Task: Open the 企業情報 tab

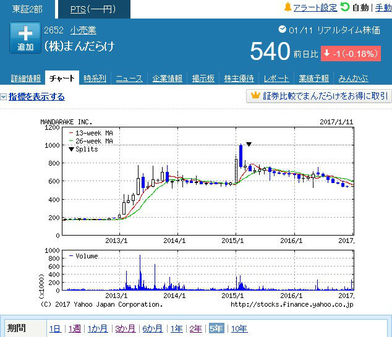Action: (168, 79)
